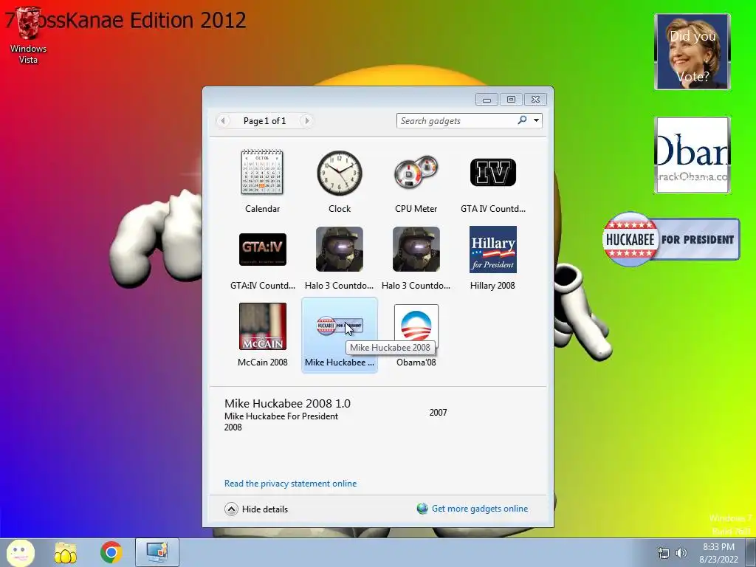
Task: Click the 2007 copyright year text
Action: pyautogui.click(x=439, y=413)
